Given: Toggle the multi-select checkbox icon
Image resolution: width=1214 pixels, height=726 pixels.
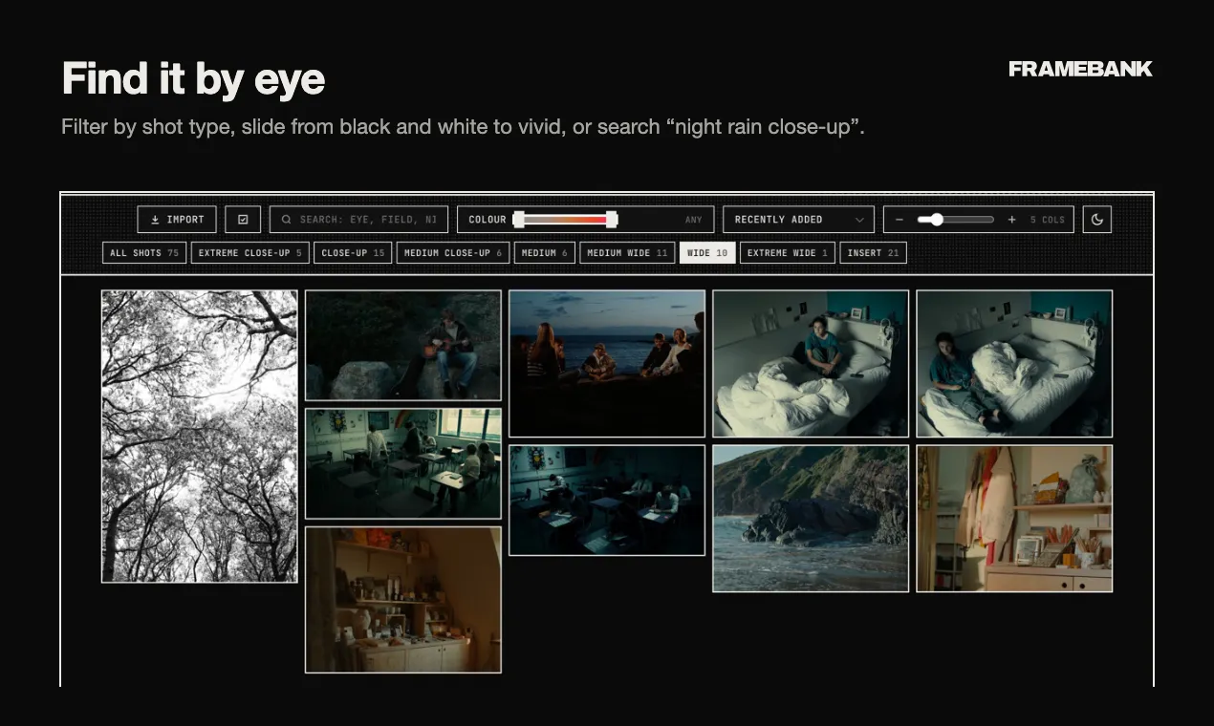Looking at the screenshot, I should pos(243,220).
